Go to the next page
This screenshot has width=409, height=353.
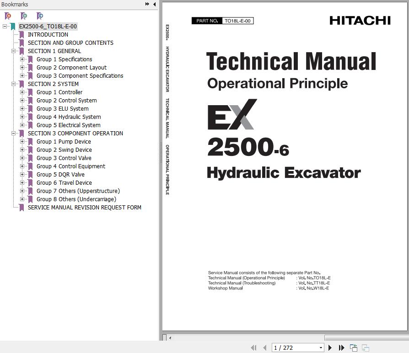click(330, 348)
